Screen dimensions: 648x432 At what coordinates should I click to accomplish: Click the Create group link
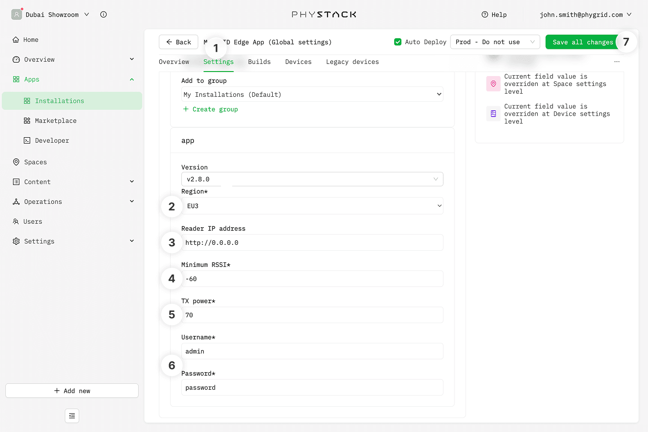click(210, 109)
